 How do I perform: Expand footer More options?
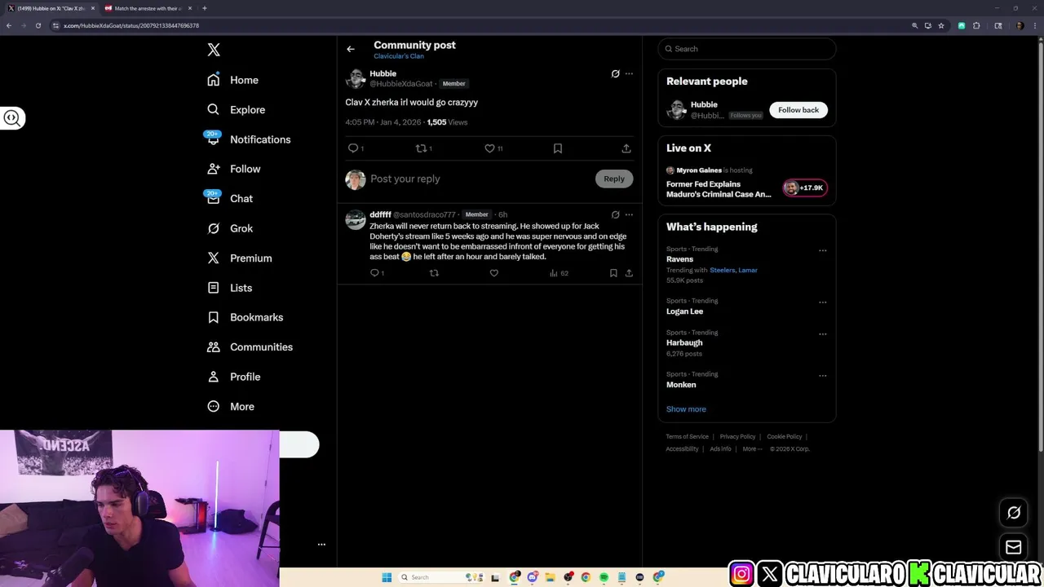752,449
